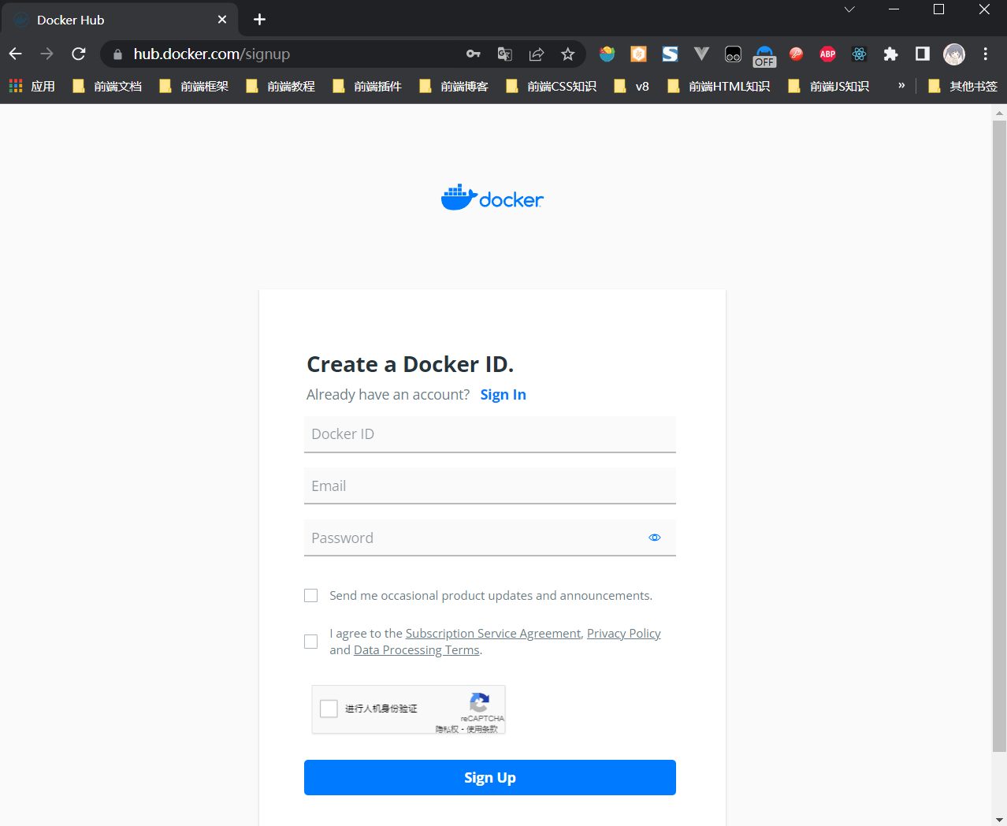Click the Docker logo
Viewport: 1007px width, 826px height.
pos(492,198)
